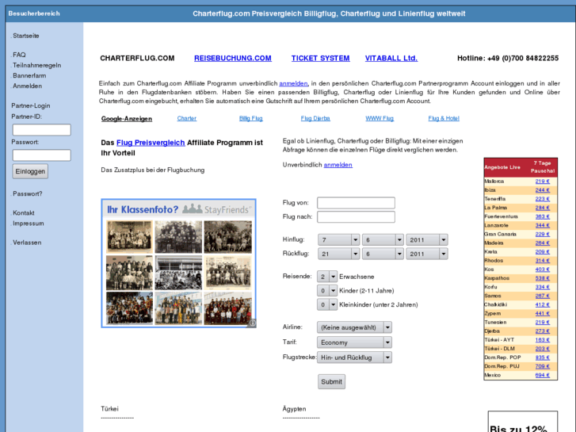Focus the Partner-ID input field
This screenshot has width=576, height=432.
(x=41, y=130)
